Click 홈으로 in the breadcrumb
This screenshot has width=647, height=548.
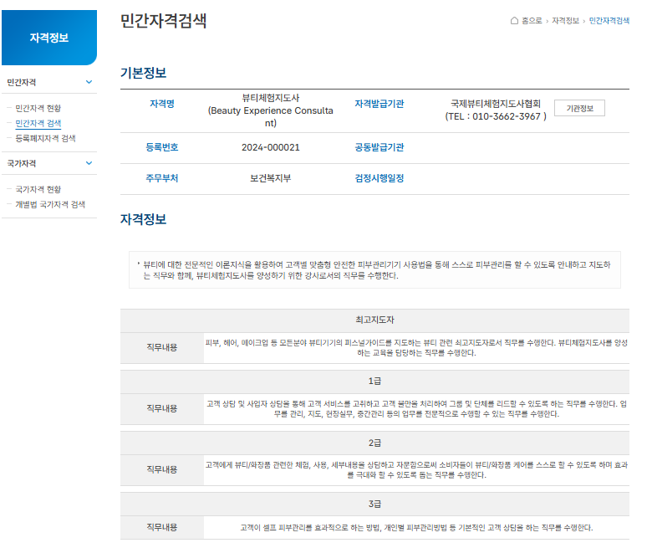click(532, 21)
